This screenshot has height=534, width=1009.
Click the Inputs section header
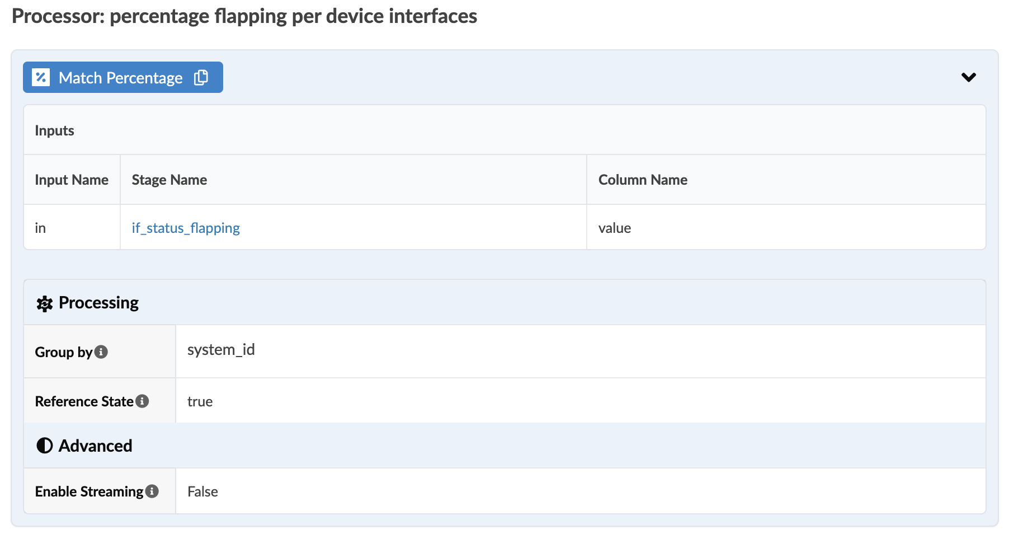pyautogui.click(x=54, y=130)
